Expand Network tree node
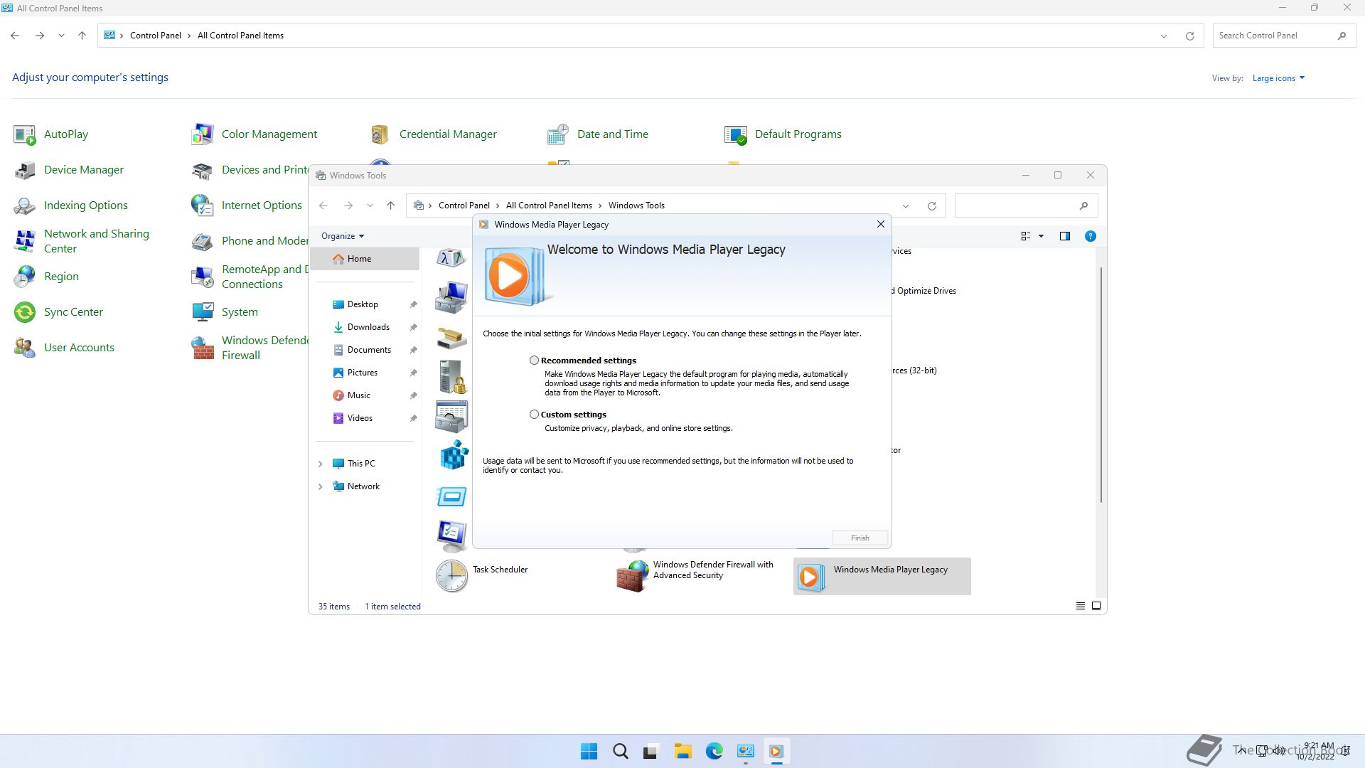The image size is (1365, 768). click(x=320, y=486)
